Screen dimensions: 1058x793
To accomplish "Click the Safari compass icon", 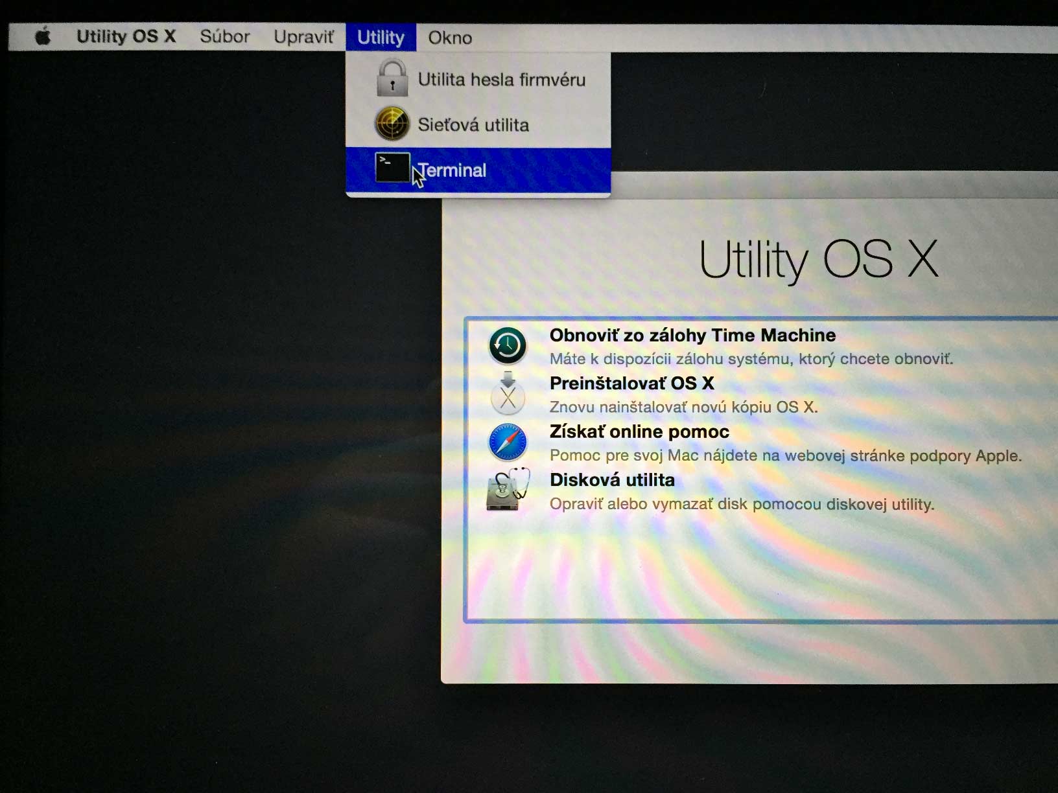I will click(508, 442).
